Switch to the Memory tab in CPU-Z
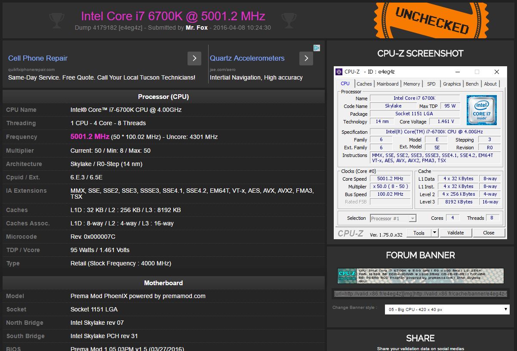The height and width of the screenshot is (351, 517). click(412, 84)
